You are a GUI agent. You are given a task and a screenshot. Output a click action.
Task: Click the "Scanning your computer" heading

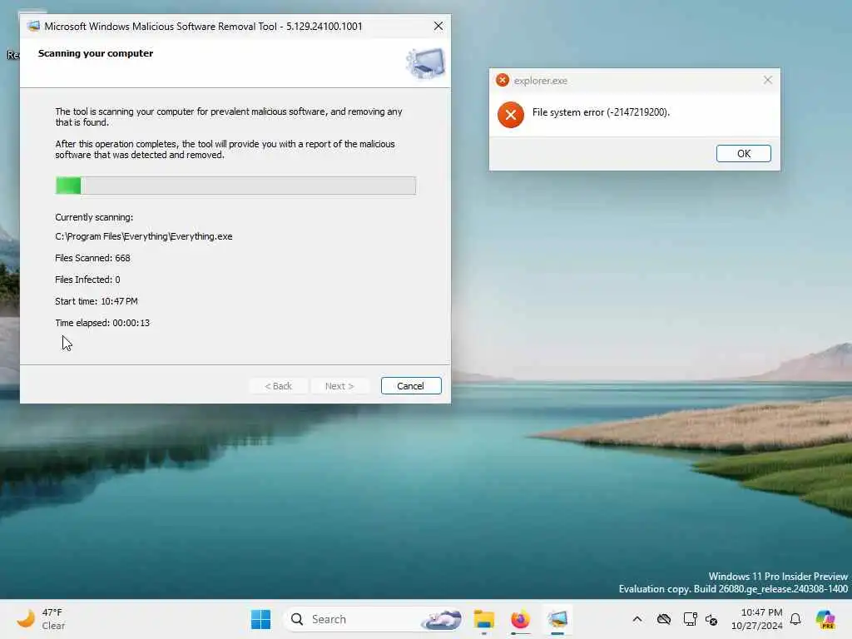[x=96, y=53]
